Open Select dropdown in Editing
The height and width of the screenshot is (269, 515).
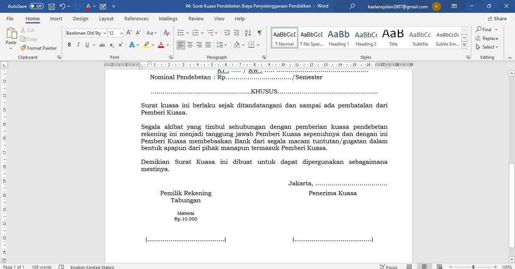(x=487, y=47)
